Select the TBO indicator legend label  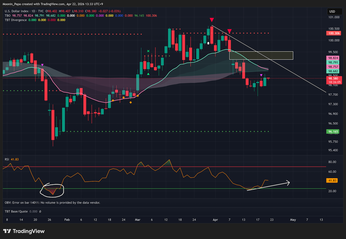tap(7, 16)
